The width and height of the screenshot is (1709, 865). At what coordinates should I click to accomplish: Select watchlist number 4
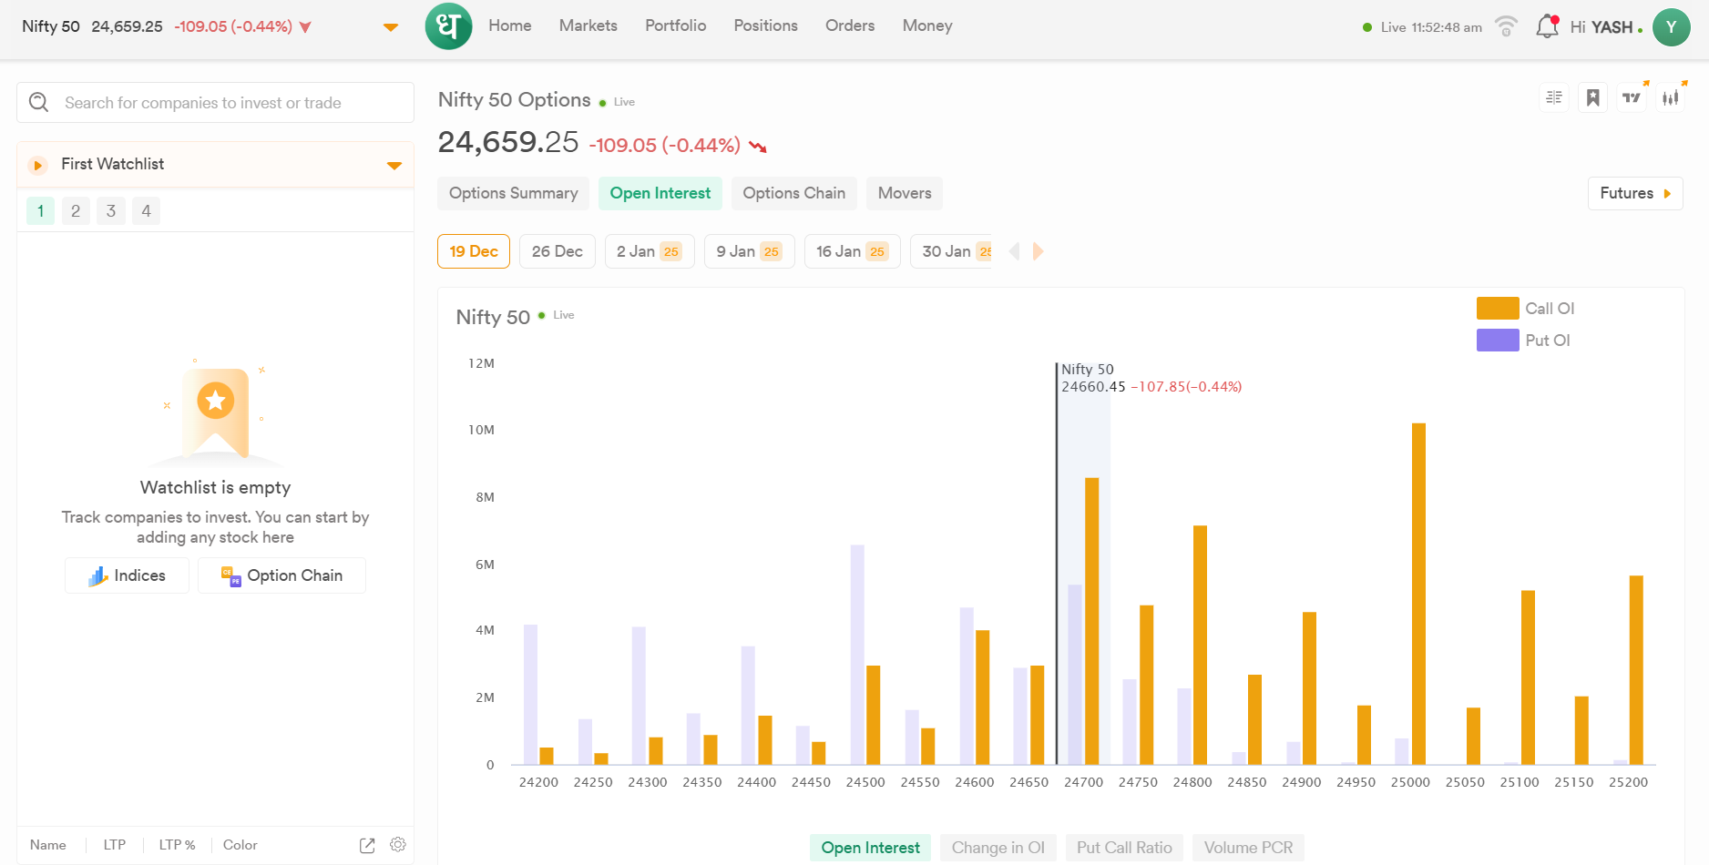pos(146,211)
